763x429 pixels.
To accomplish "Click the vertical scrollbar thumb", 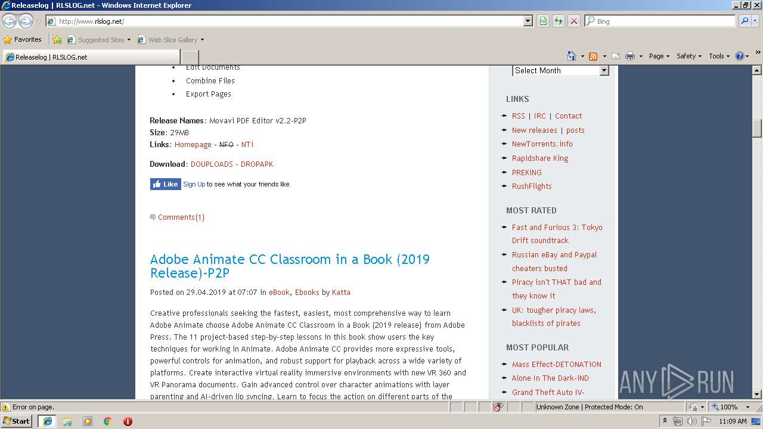I will click(x=757, y=129).
